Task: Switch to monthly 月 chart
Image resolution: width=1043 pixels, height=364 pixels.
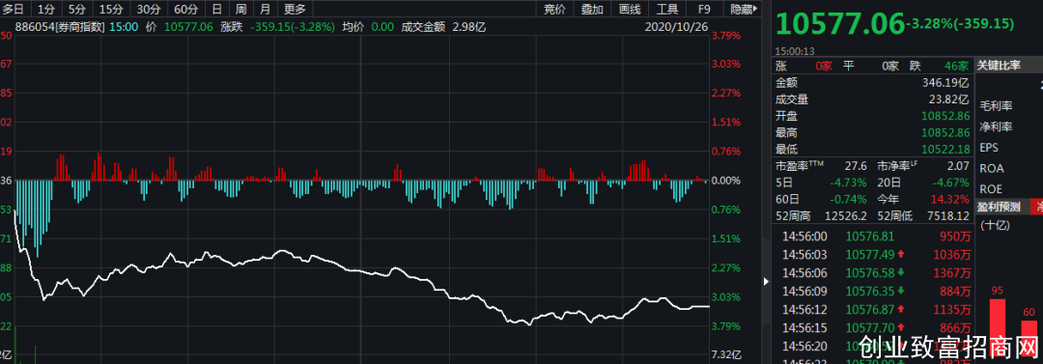Action: [x=265, y=9]
